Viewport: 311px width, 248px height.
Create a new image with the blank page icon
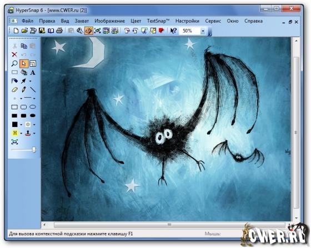[16, 31]
